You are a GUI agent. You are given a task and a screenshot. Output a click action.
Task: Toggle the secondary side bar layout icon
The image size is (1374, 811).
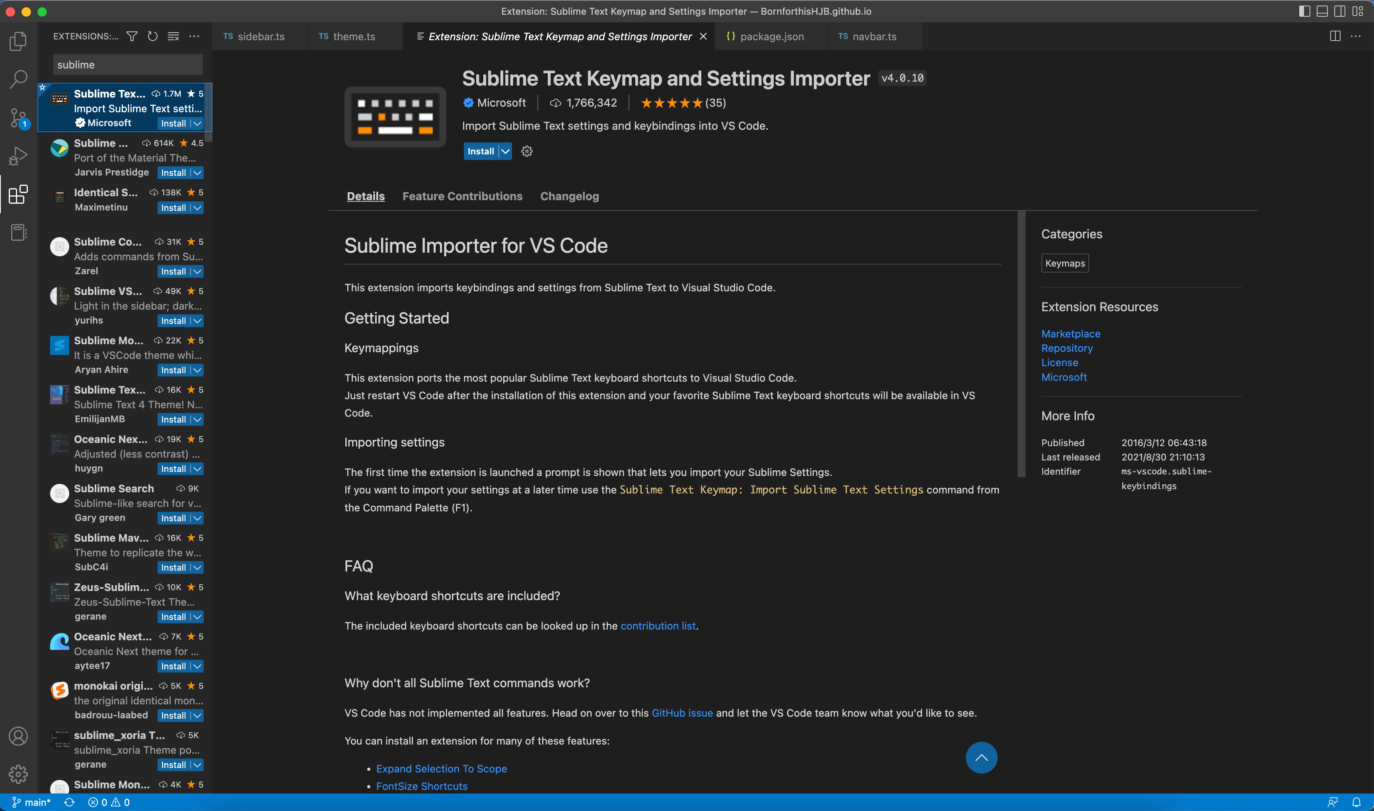click(1339, 11)
